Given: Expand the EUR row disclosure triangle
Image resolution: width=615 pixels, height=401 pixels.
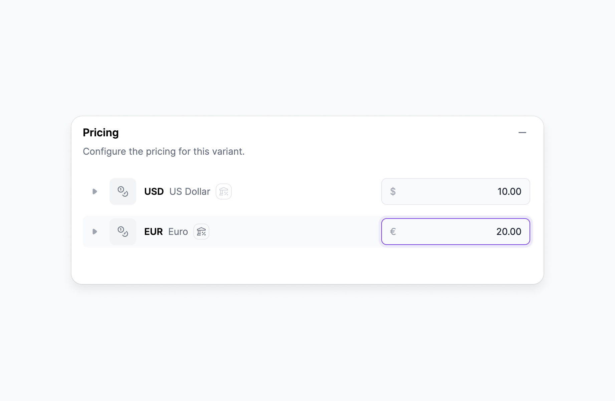Looking at the screenshot, I should (95, 232).
